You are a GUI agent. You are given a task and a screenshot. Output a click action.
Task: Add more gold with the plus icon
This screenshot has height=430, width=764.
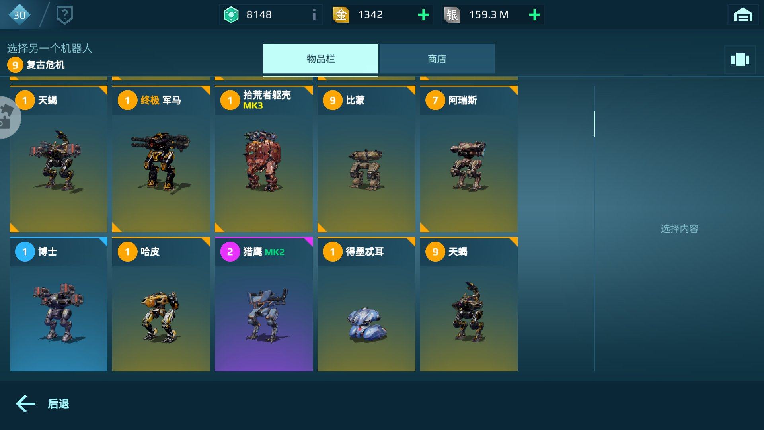(423, 15)
